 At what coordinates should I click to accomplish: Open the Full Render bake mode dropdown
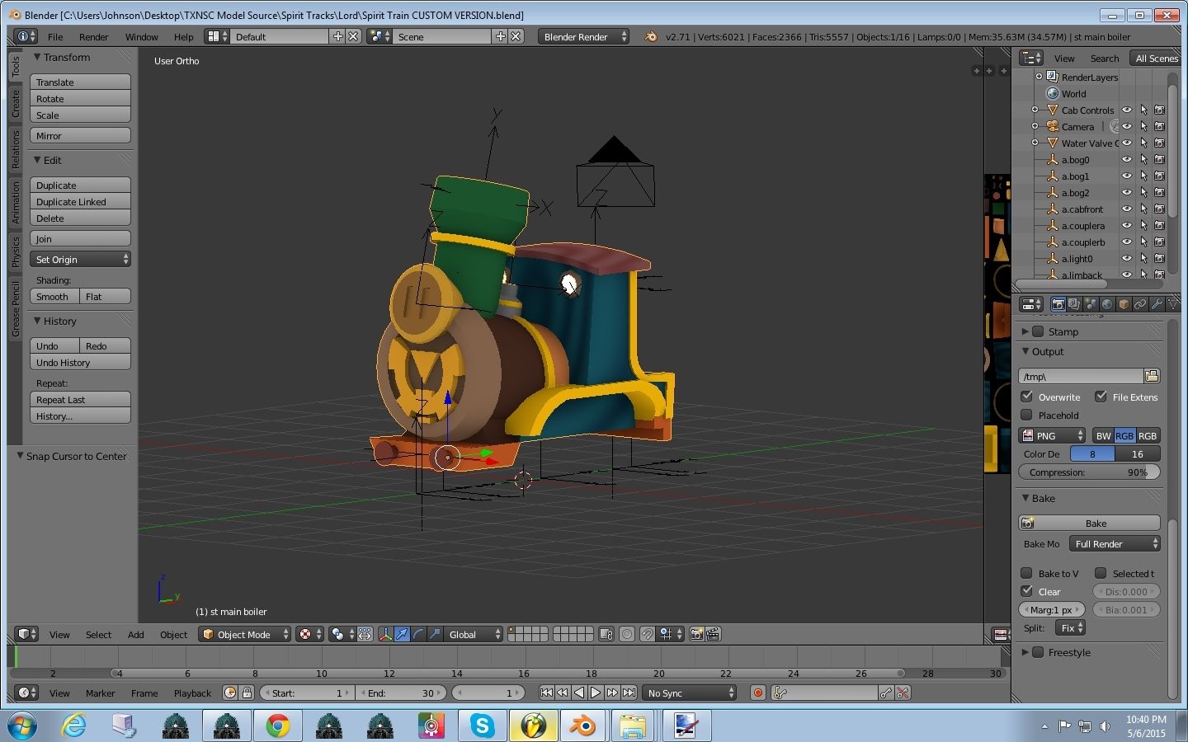(1115, 543)
